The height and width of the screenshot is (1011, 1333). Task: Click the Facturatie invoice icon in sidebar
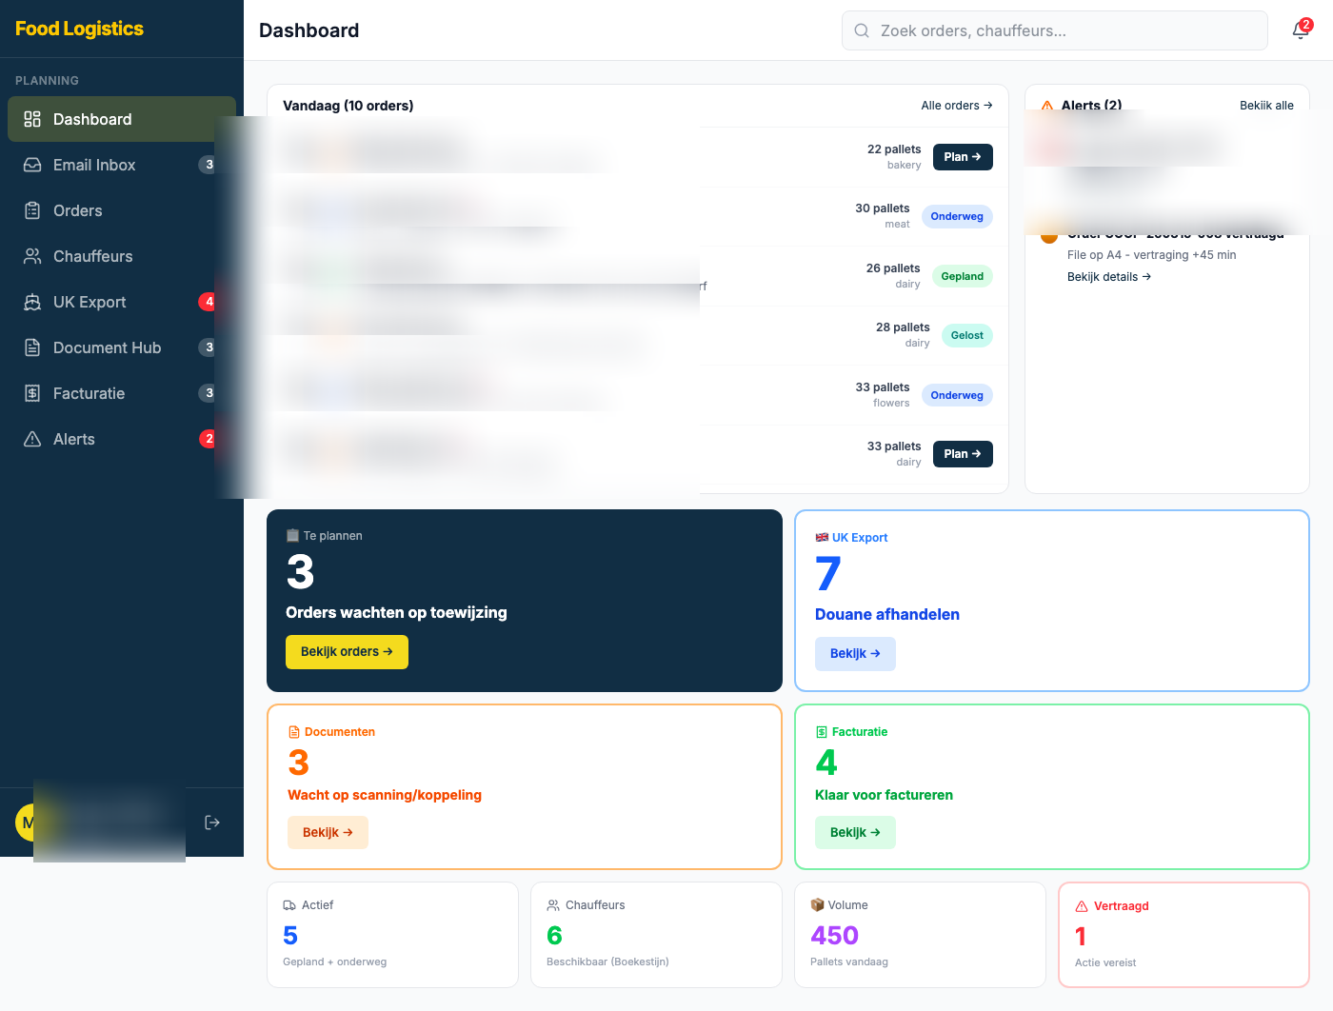click(32, 393)
